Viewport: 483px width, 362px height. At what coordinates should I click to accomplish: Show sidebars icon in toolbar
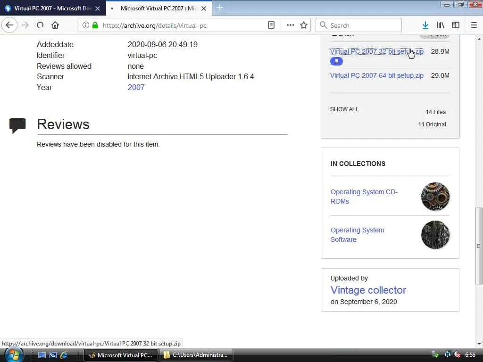(456, 25)
